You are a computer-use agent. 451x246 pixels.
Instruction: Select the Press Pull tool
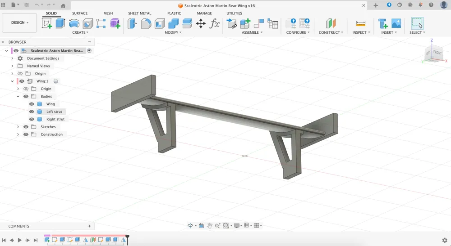(132, 23)
